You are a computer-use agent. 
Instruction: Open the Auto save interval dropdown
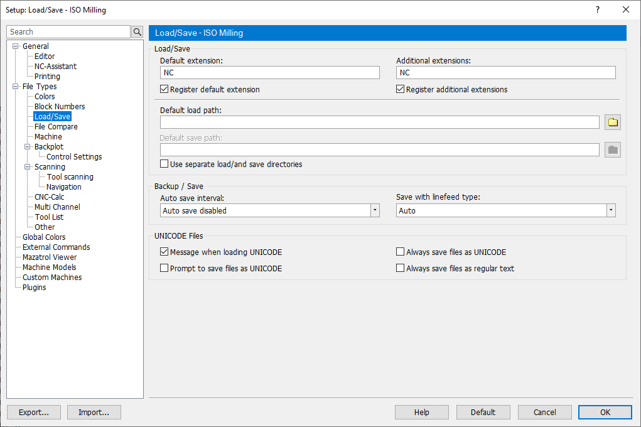(375, 211)
